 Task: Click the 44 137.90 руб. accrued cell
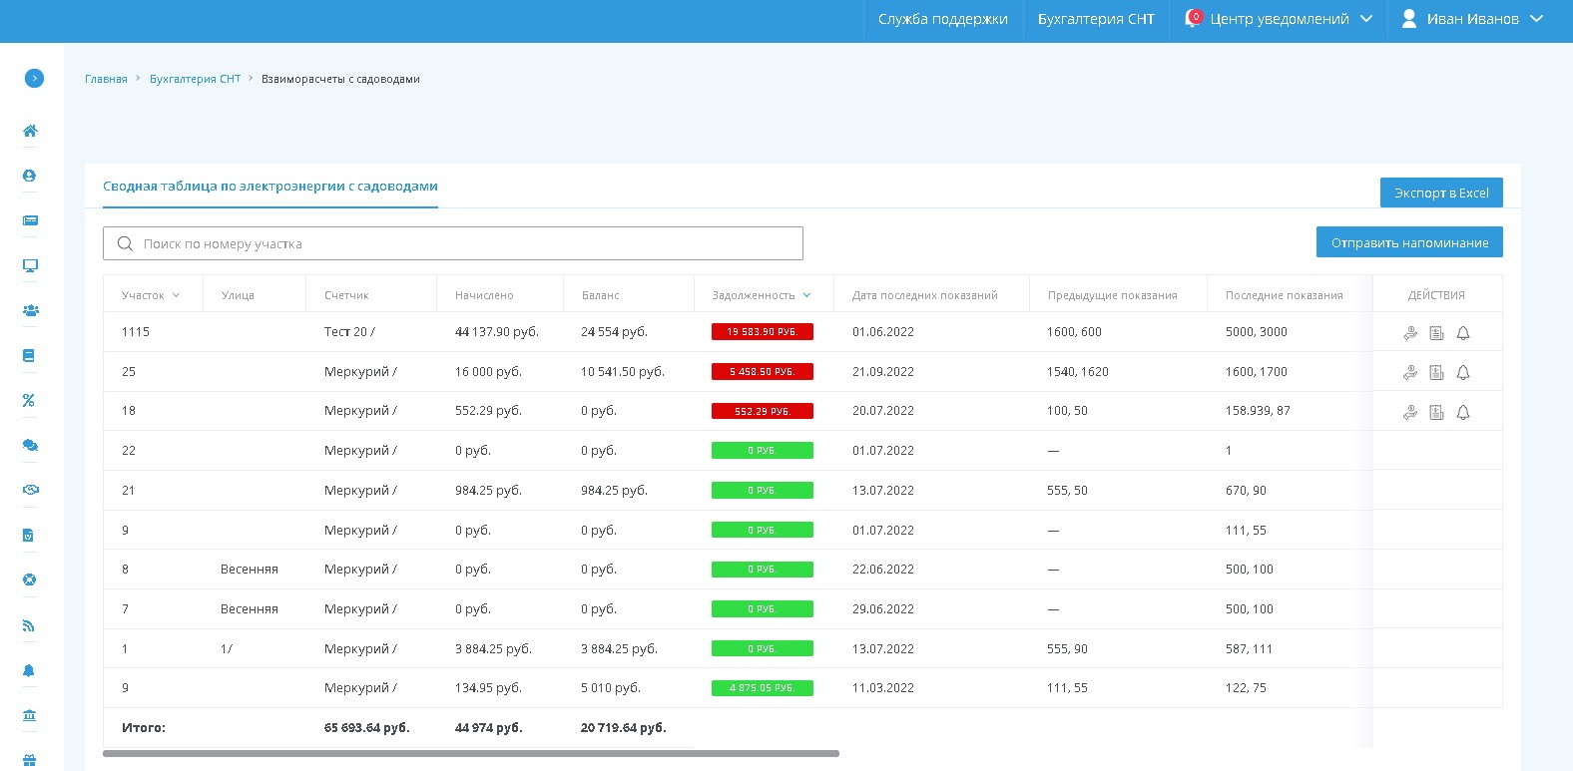(497, 332)
